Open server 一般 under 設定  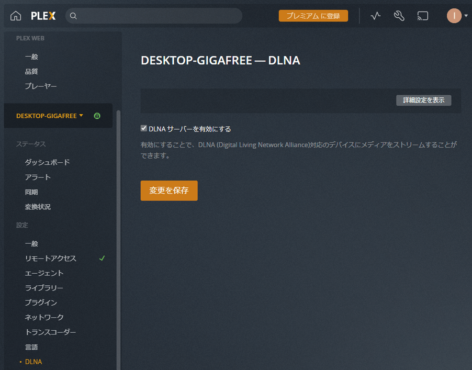(x=31, y=243)
